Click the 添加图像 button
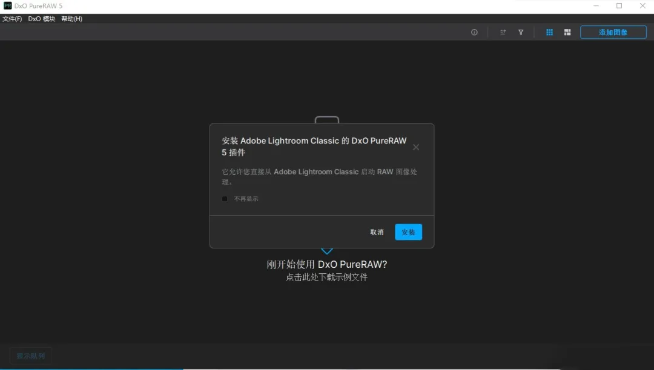The image size is (654, 370). [x=613, y=32]
